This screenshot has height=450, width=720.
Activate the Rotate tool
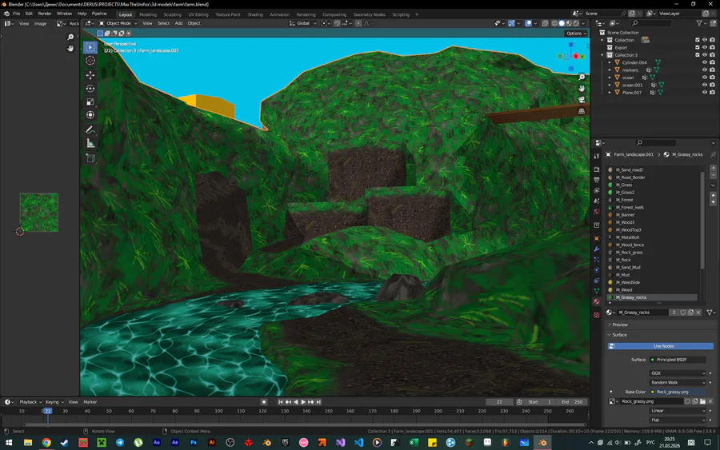coord(90,89)
